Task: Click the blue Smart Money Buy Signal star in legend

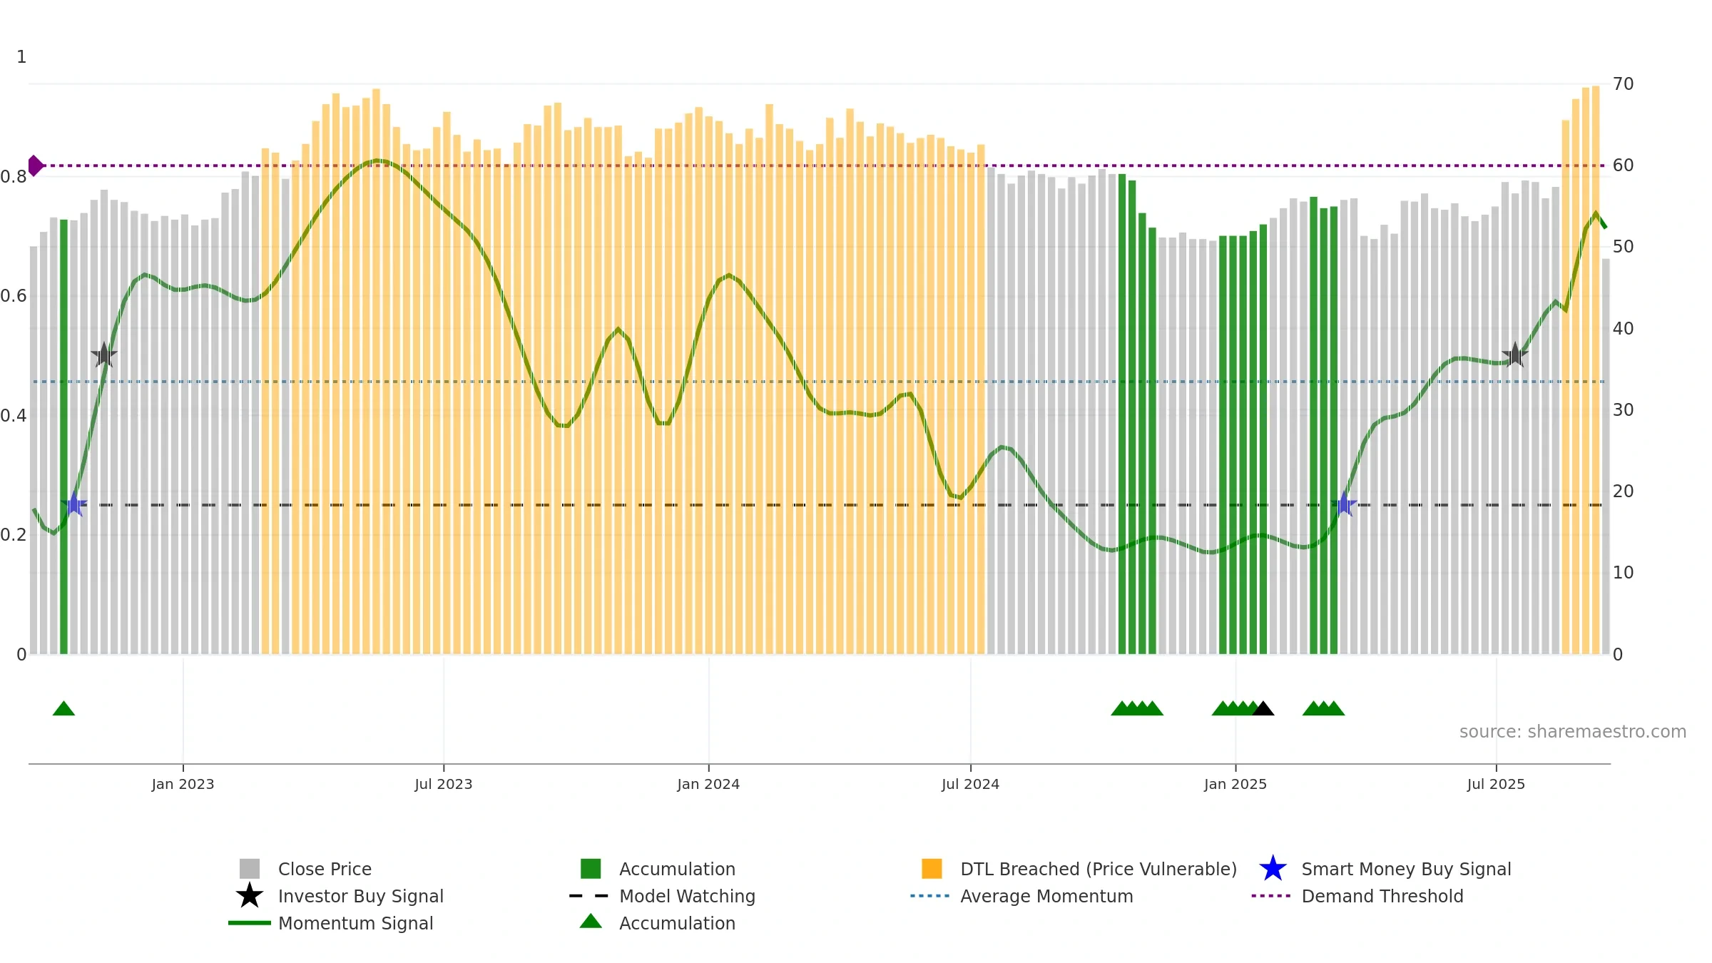Action: 1273,868
